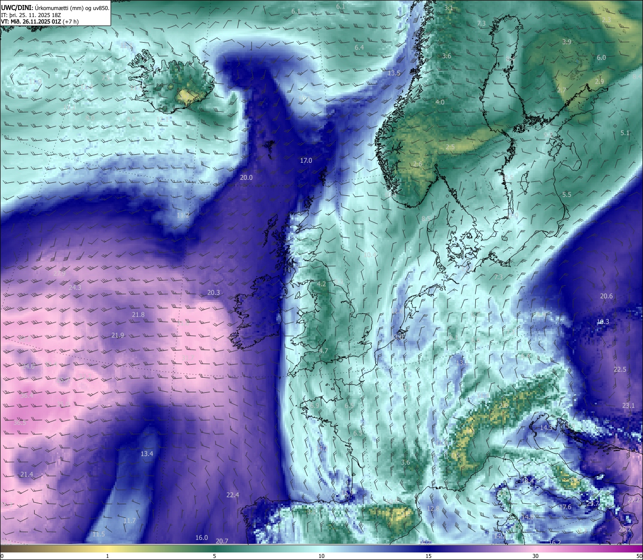Click the 2.5 value over southern Norway

pos(450,147)
